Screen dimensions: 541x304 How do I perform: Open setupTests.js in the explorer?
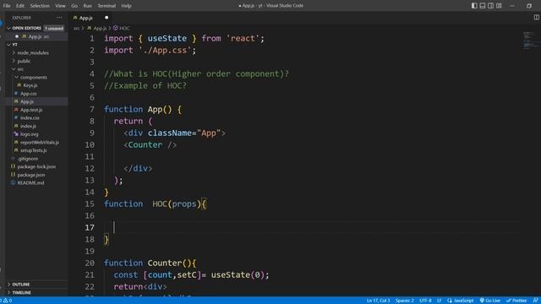tap(33, 150)
